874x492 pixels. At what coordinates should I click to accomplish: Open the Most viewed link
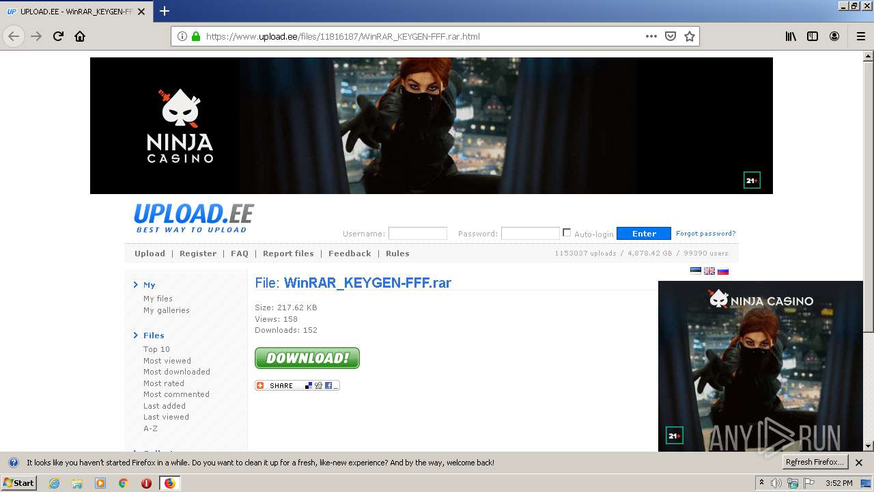[x=167, y=361]
